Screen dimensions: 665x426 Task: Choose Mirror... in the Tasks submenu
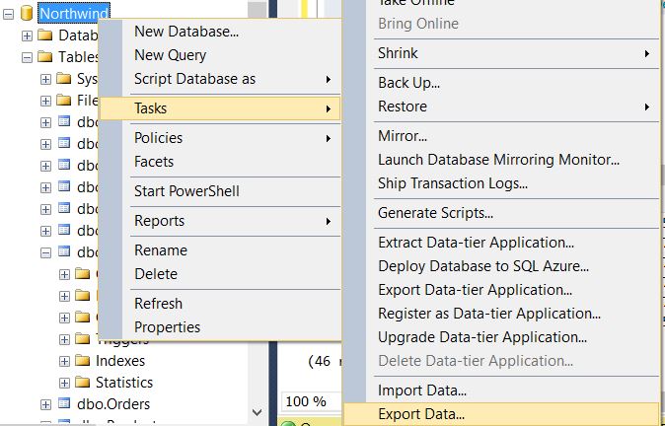point(501,136)
